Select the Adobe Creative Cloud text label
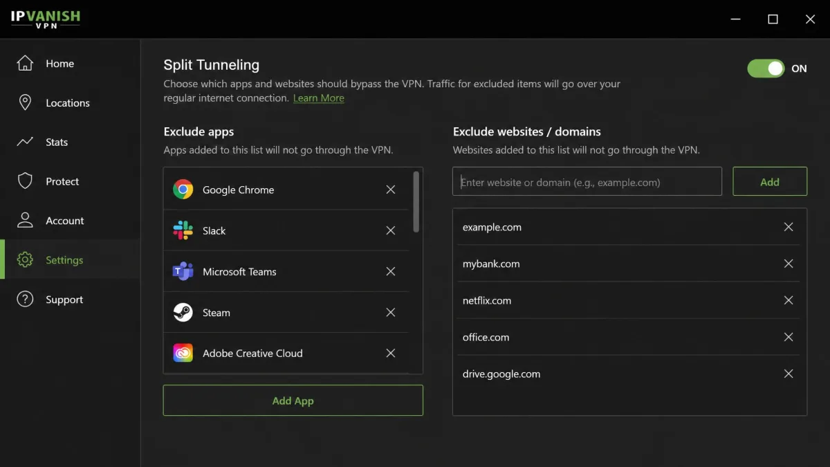Screen dimensions: 830x467 coord(252,354)
